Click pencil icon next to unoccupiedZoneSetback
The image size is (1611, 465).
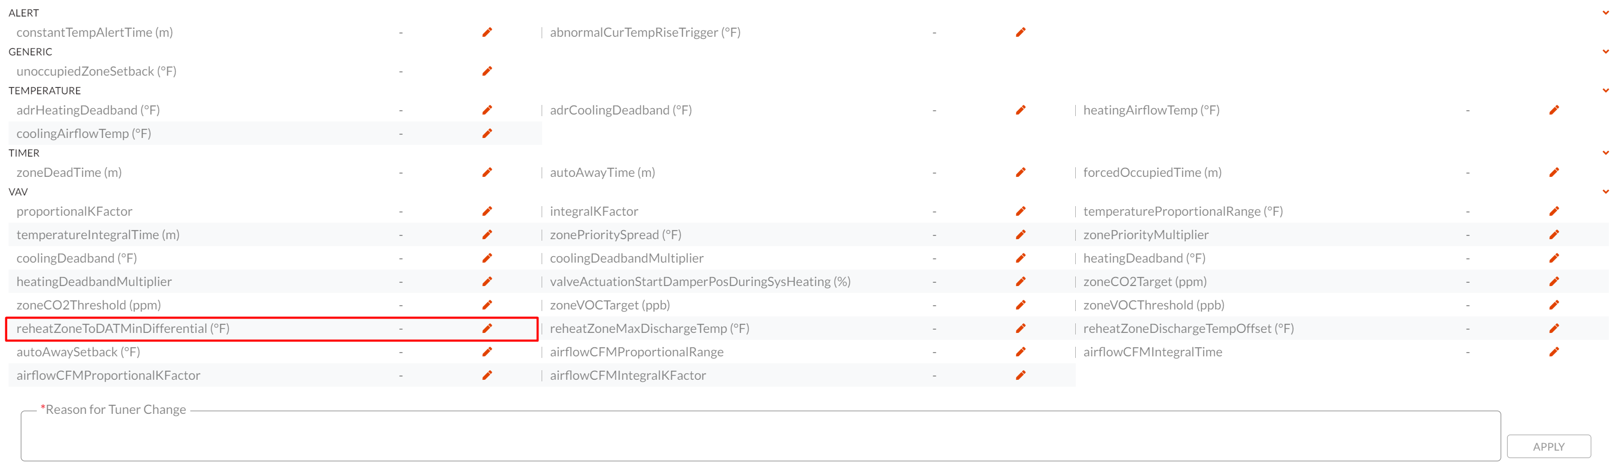click(487, 71)
